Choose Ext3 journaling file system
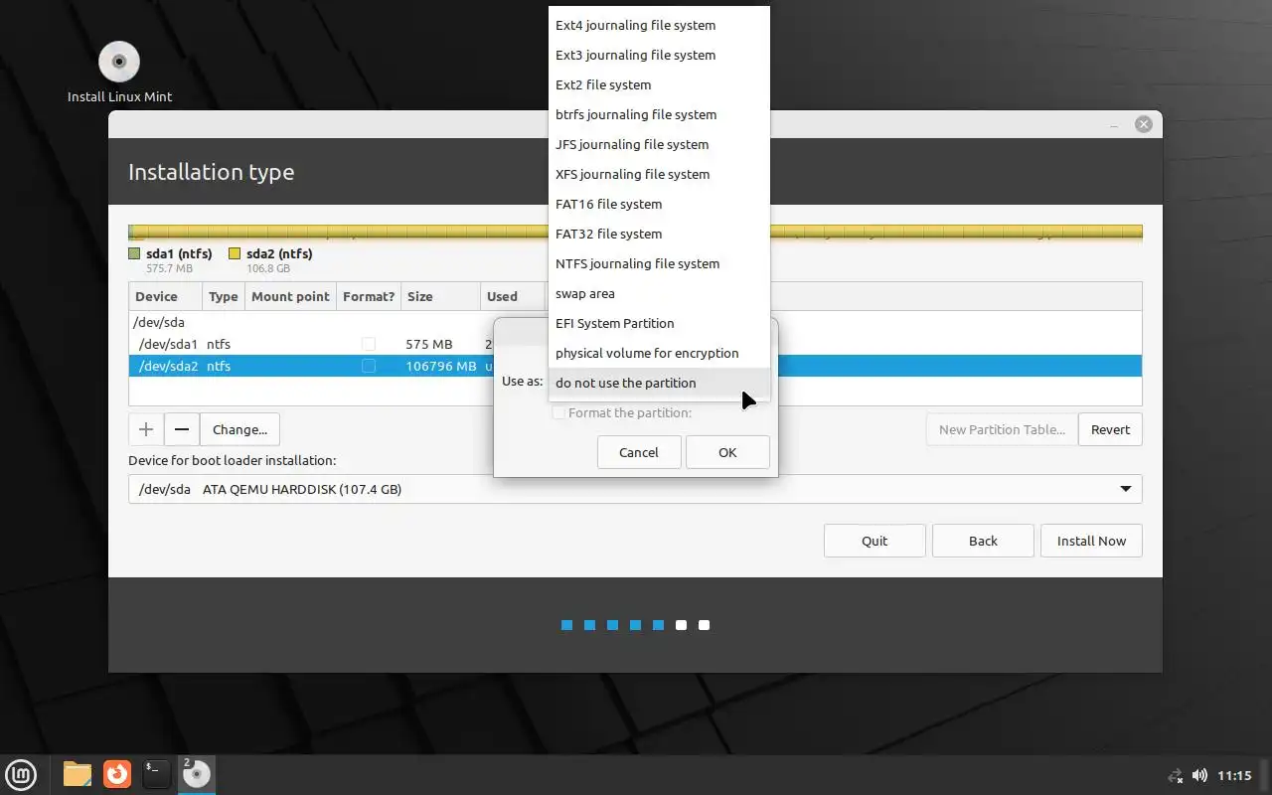This screenshot has width=1272, height=795. (659, 55)
